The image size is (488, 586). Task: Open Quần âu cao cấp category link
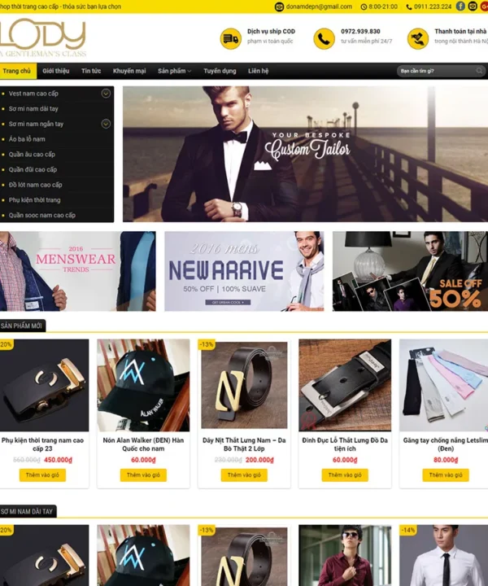(x=32, y=155)
